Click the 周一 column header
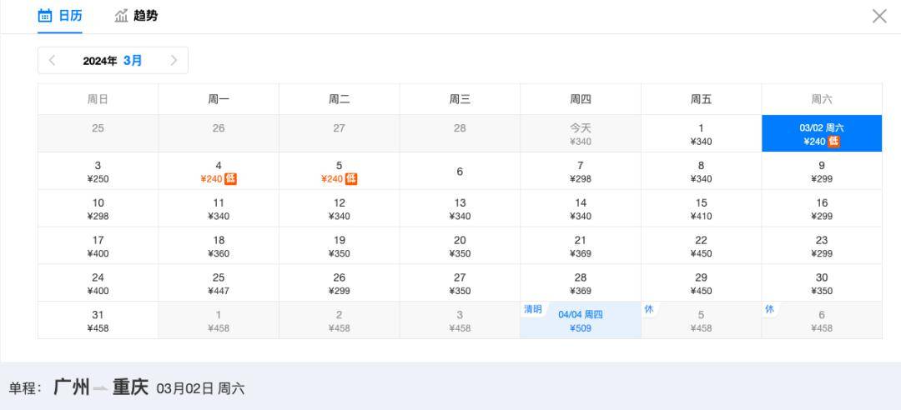 click(219, 99)
